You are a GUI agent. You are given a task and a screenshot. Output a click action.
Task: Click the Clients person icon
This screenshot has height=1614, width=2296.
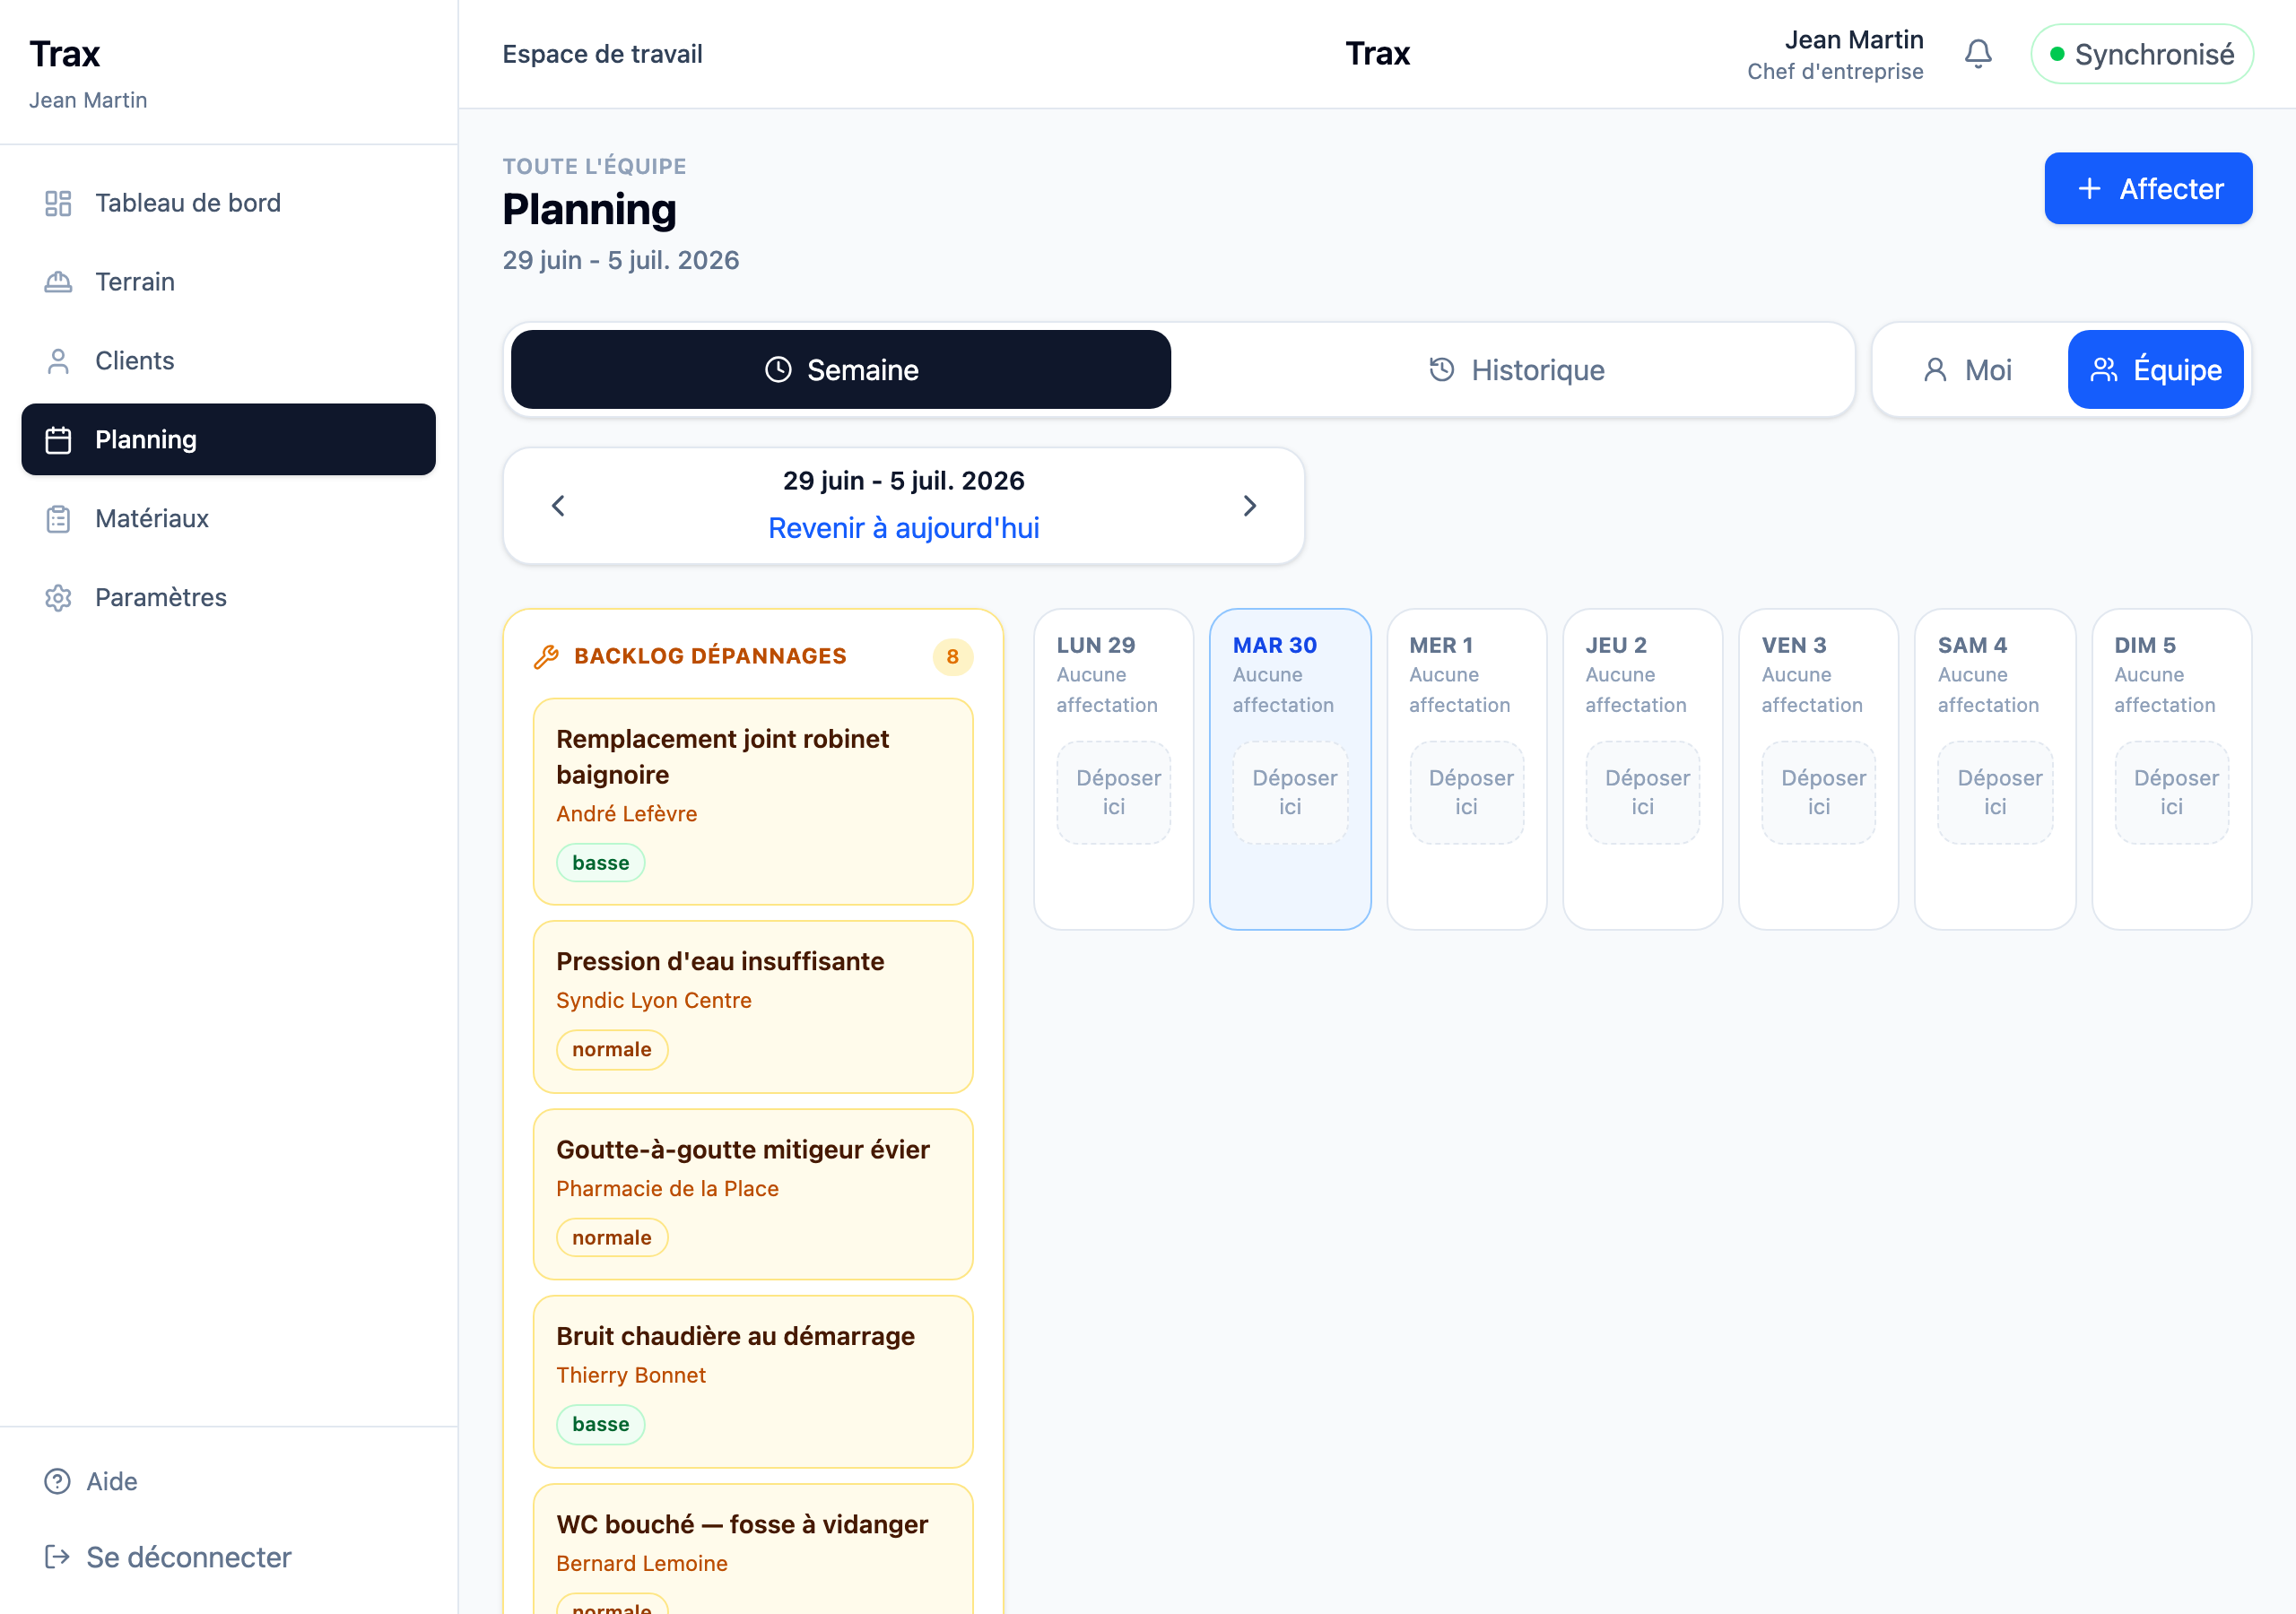click(x=58, y=361)
